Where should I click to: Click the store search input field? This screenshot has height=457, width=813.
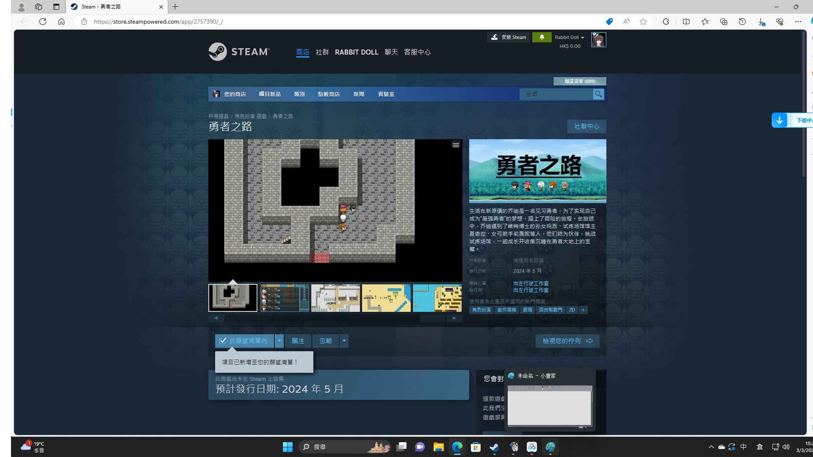coord(556,94)
